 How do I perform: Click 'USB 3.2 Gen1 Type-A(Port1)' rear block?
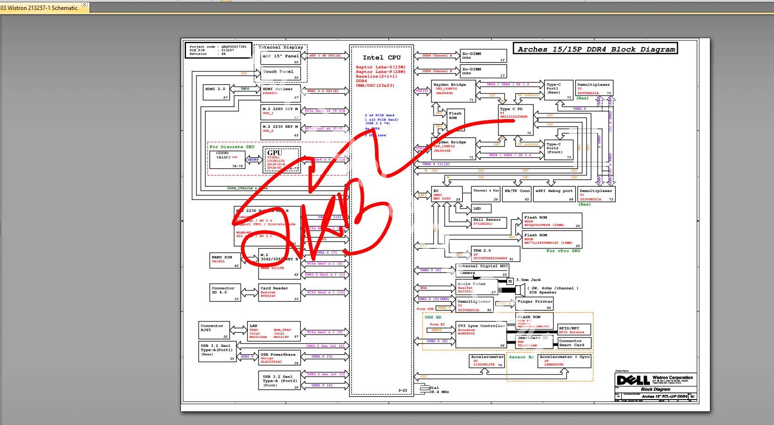(x=218, y=352)
